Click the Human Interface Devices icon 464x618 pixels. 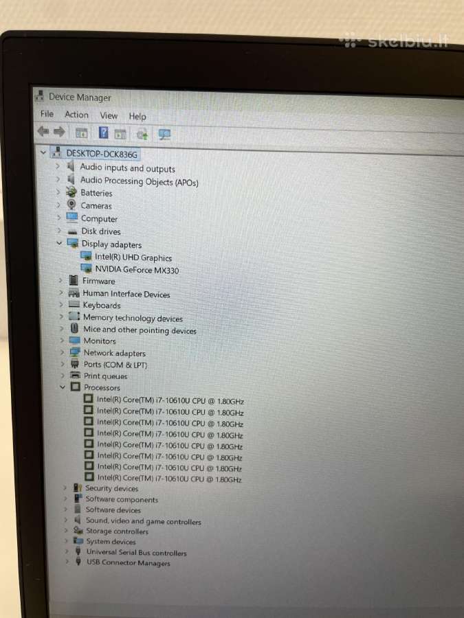pyautogui.click(x=74, y=293)
